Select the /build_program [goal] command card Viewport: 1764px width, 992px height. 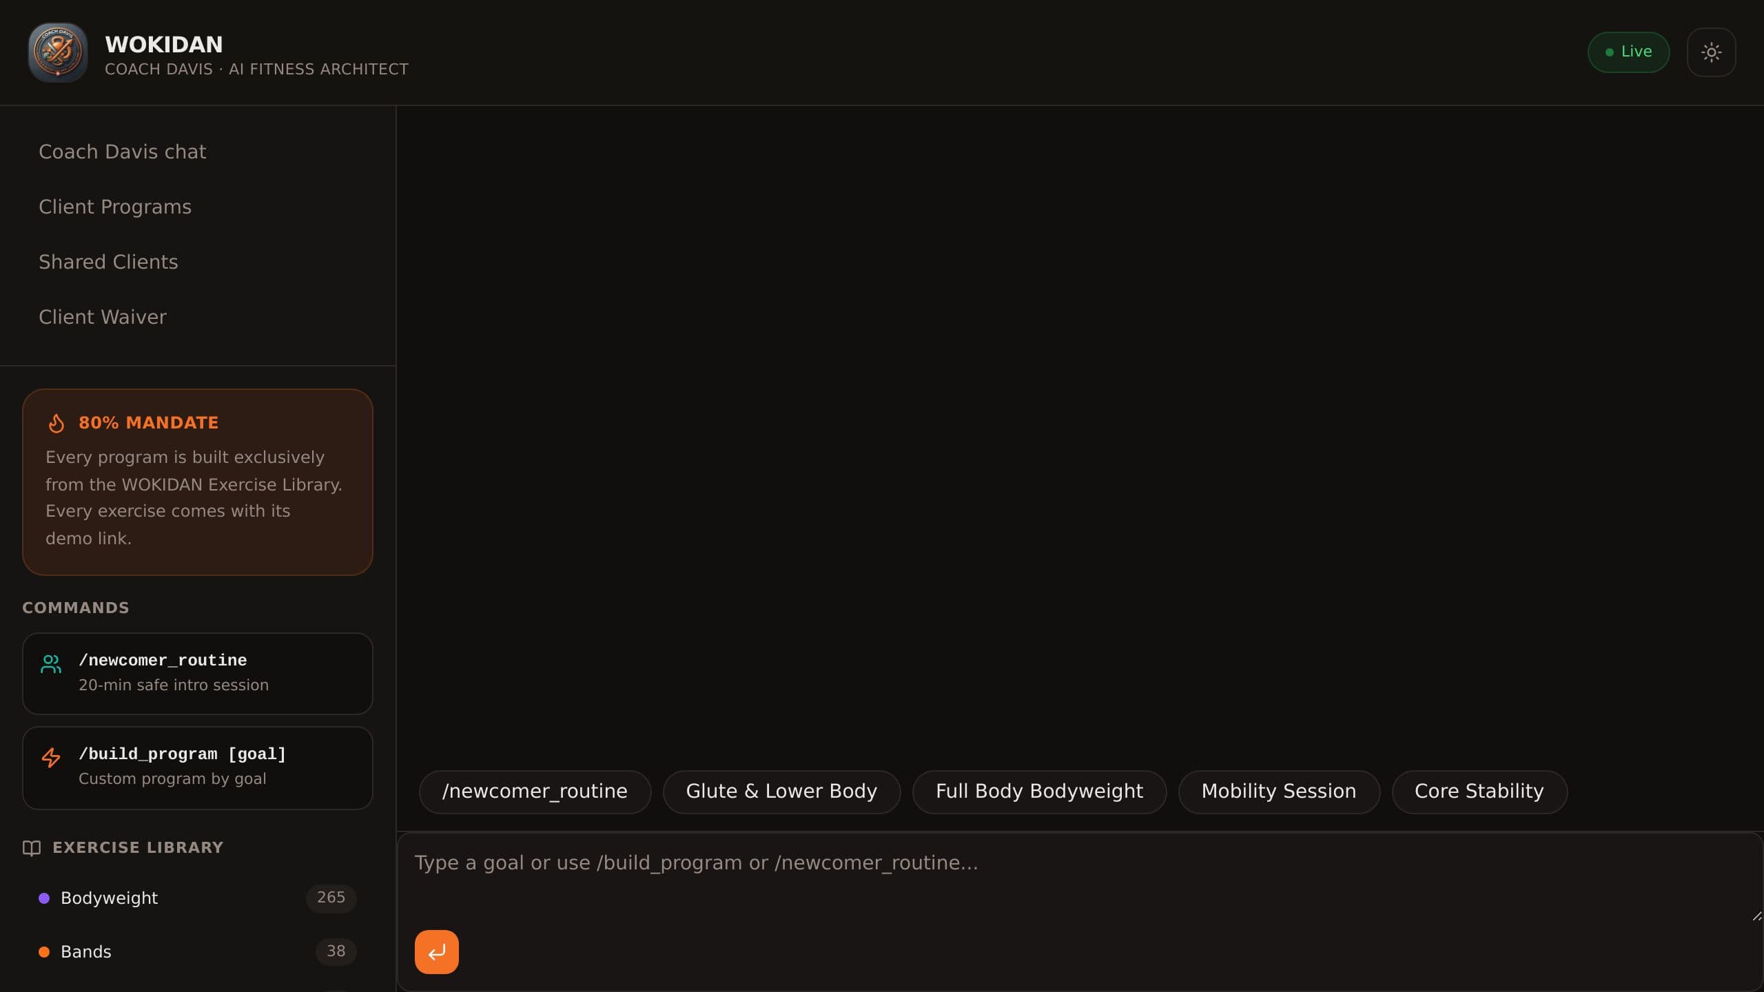pos(198,768)
